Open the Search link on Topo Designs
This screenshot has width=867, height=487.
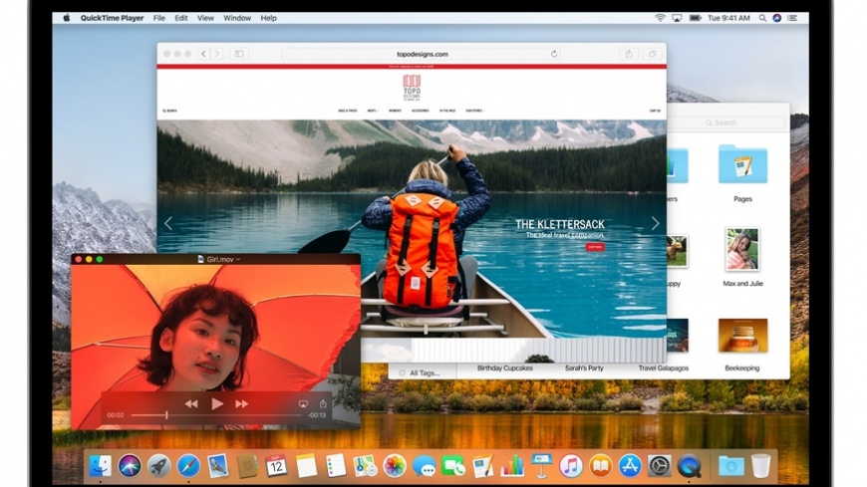click(x=169, y=112)
